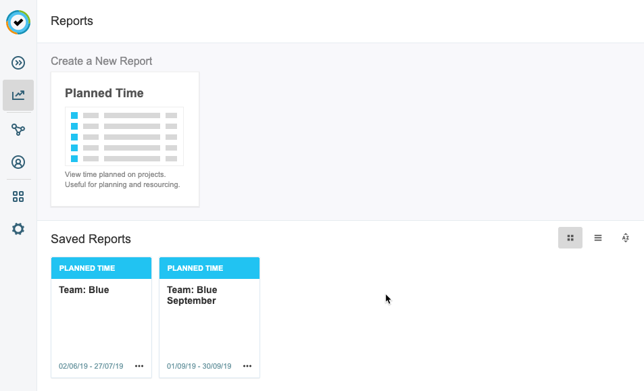Click the 01/09/19 - 30/09/19 date range
644x391 pixels.
point(199,366)
